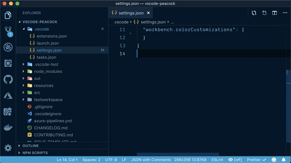Expand the src folder
The image size is (291, 163).
click(23, 92)
